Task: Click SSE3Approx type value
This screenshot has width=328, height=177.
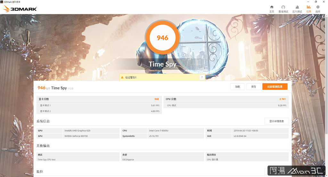Action: coord(128,159)
